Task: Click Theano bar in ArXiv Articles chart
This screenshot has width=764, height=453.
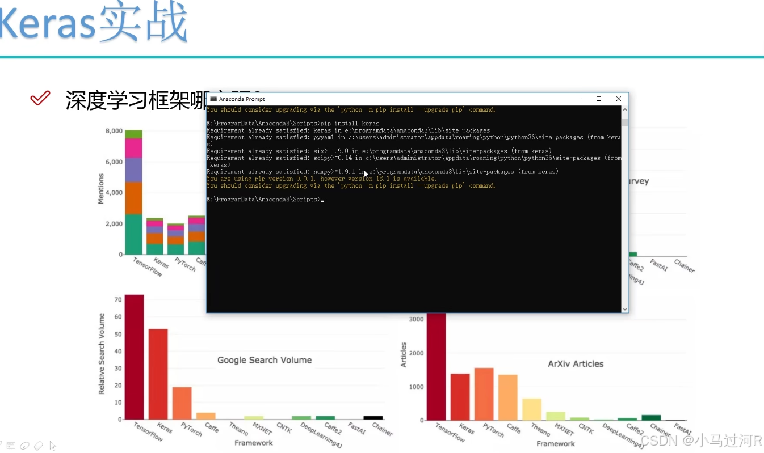Action: [x=532, y=409]
